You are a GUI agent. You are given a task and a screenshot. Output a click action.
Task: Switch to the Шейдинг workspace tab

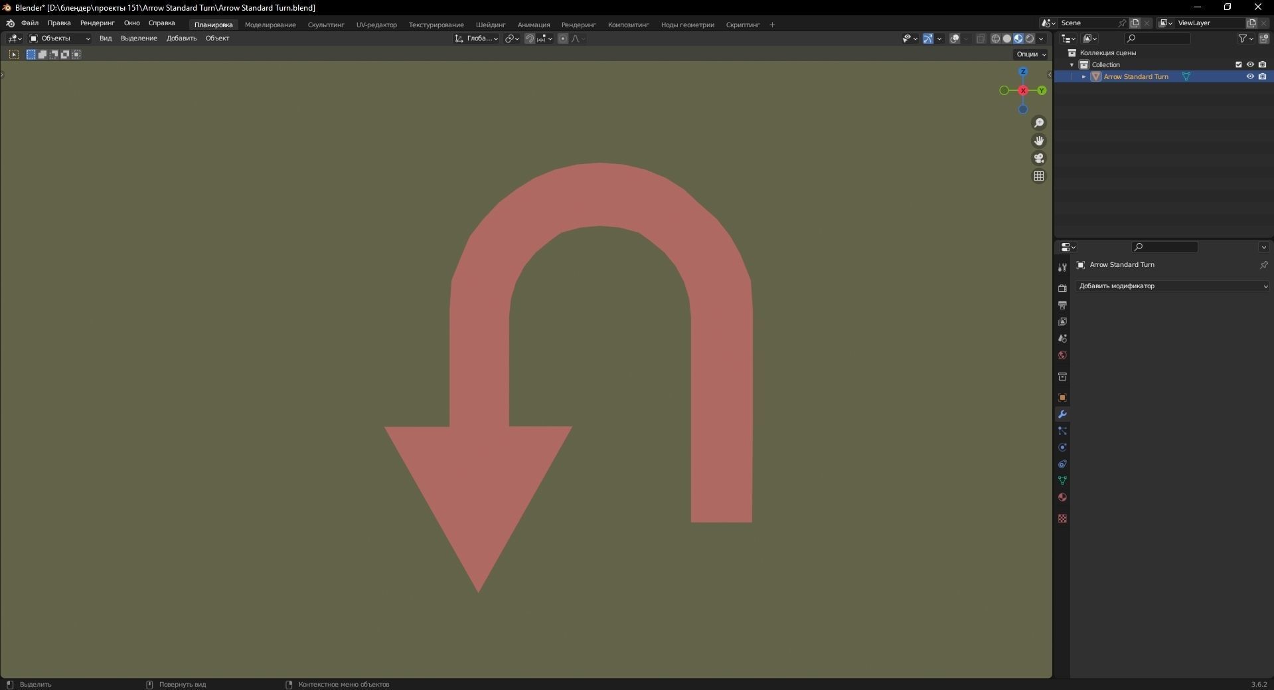click(x=491, y=25)
